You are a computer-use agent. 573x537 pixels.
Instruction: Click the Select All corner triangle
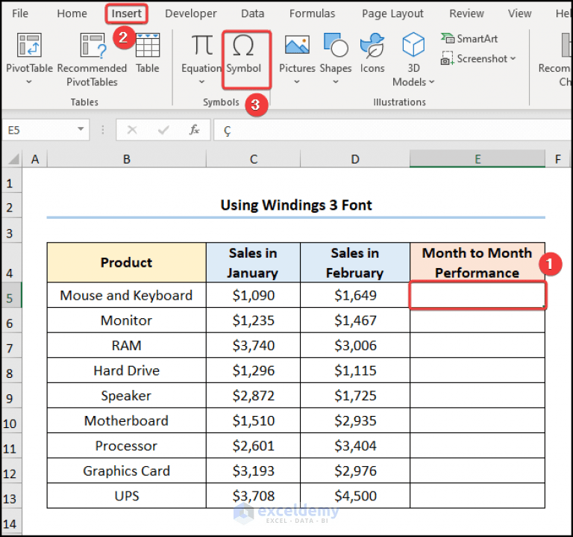tap(13, 159)
